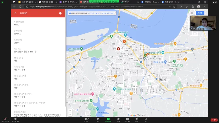This screenshot has width=219, height=123.
Task: Click the 롯데몰 군산점 shopping pin
Action: click(165, 62)
